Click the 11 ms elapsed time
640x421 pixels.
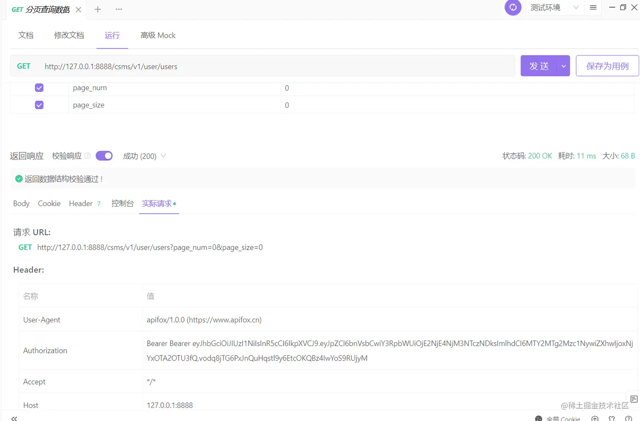point(586,156)
